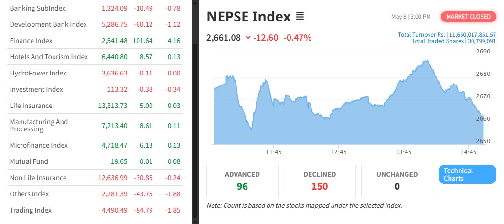Open Technical Charts

click(x=467, y=174)
